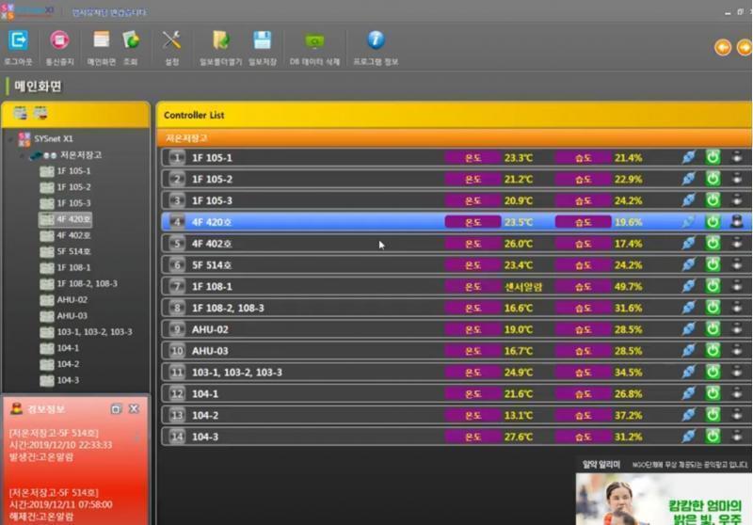Click the 통신중지 stop communication icon
Image resolution: width=753 pixels, height=525 pixels.
59,40
